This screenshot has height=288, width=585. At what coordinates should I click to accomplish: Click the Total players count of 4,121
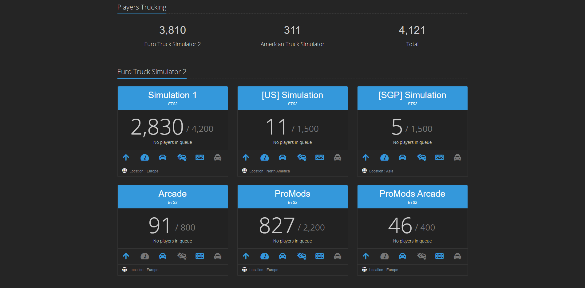click(412, 30)
